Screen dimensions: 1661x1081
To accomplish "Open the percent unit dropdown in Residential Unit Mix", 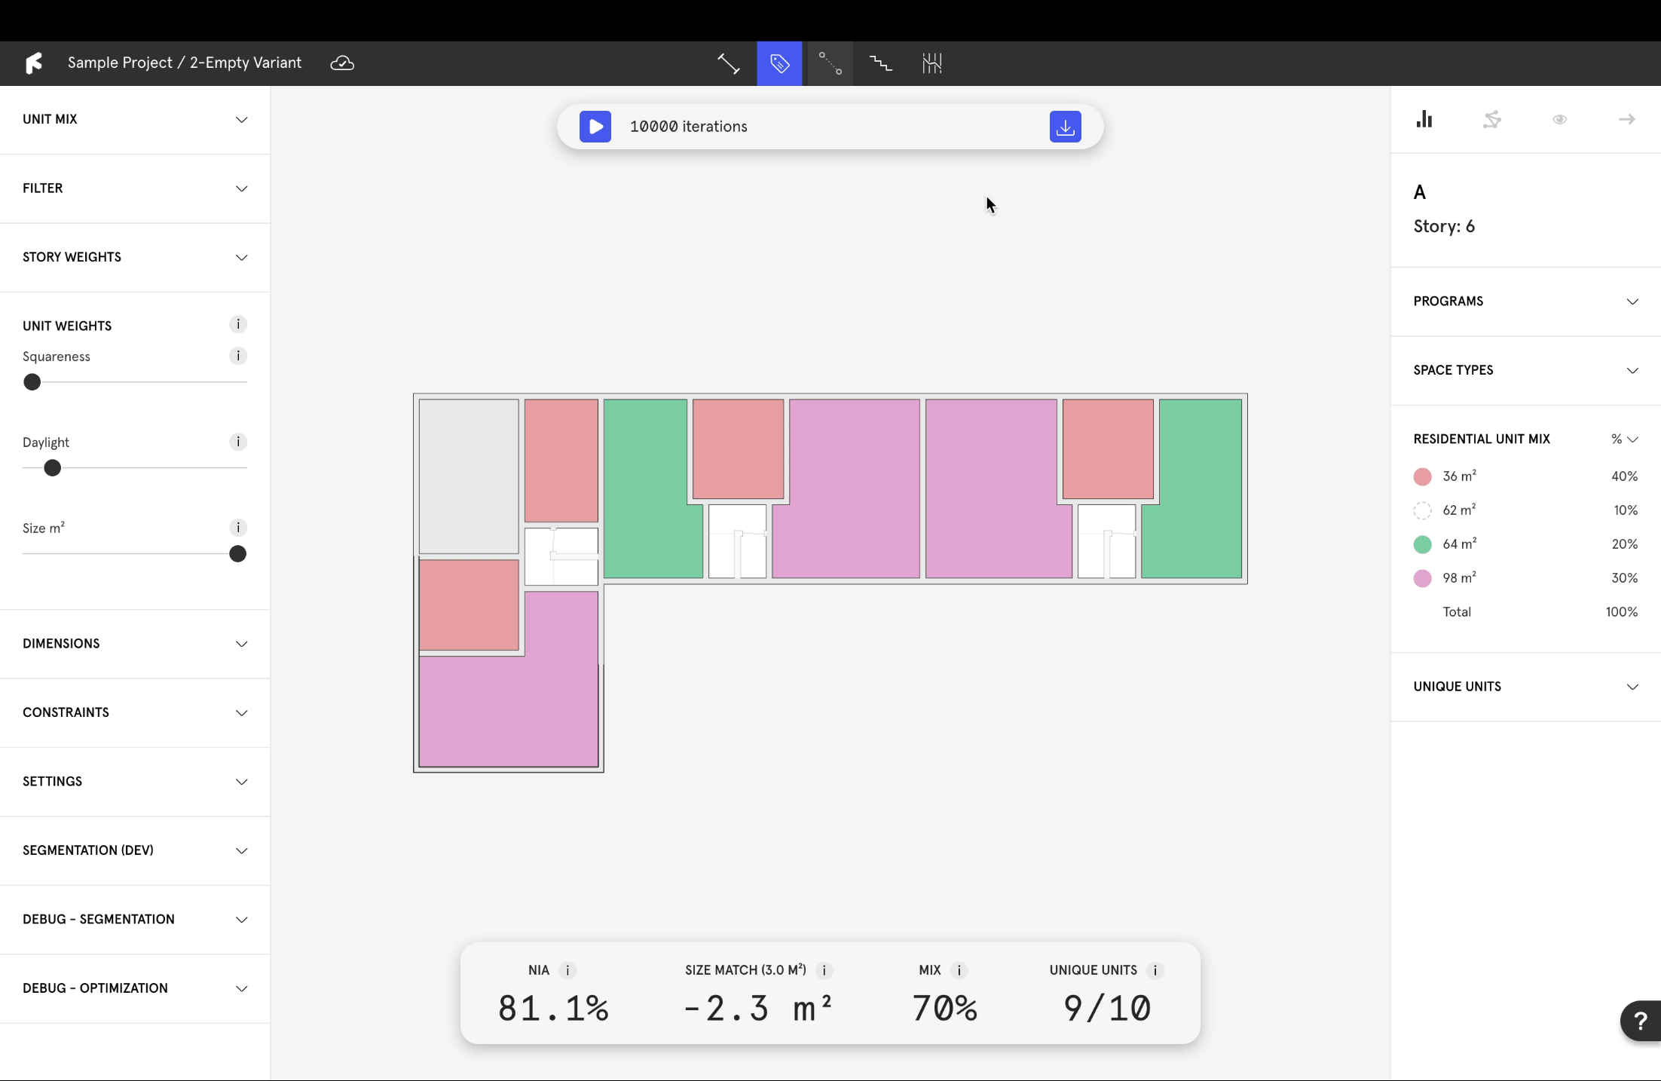I will (x=1624, y=439).
